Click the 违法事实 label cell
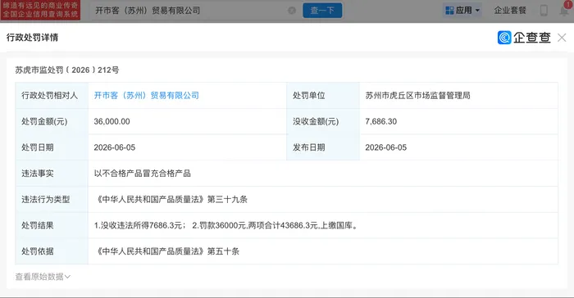 click(x=52, y=174)
